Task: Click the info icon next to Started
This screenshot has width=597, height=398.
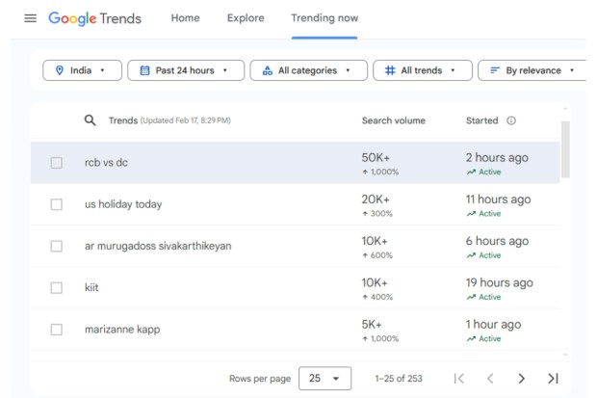Action: [510, 120]
